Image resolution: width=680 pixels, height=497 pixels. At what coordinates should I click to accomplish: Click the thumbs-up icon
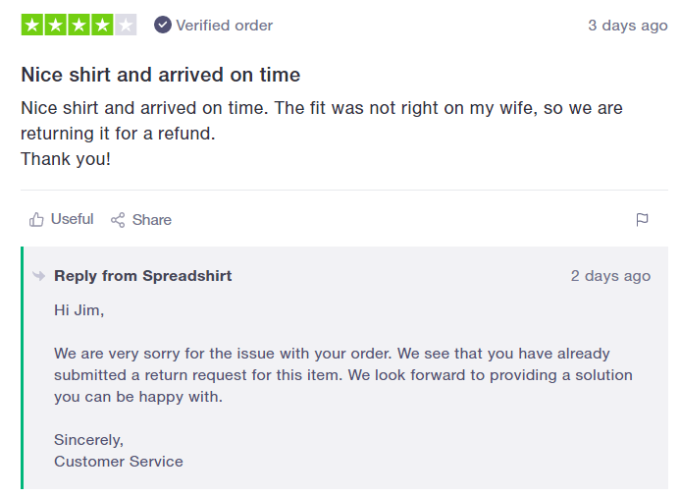(x=36, y=220)
